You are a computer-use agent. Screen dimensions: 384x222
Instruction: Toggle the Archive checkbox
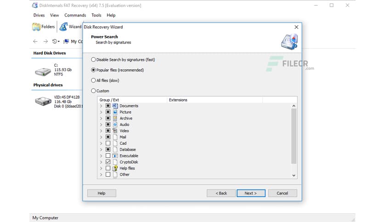click(x=108, y=118)
